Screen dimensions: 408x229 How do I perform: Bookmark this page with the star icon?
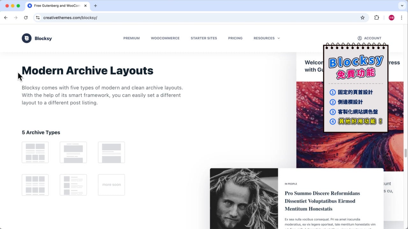[362, 18]
